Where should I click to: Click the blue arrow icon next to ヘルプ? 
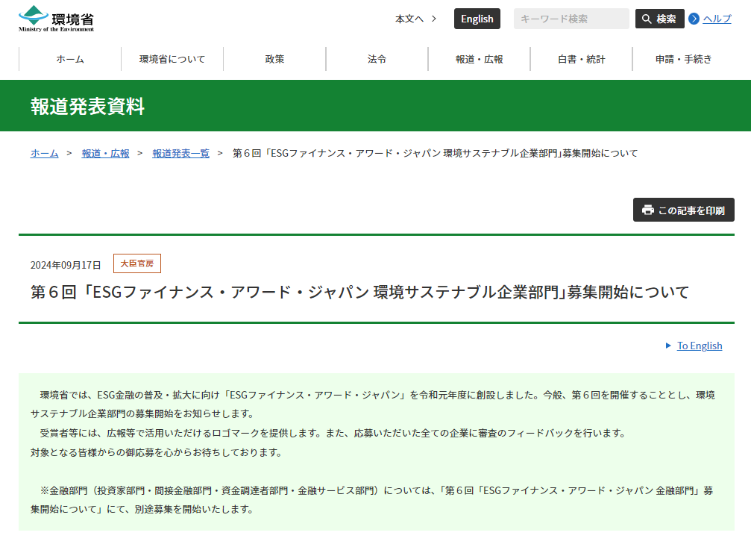(695, 19)
